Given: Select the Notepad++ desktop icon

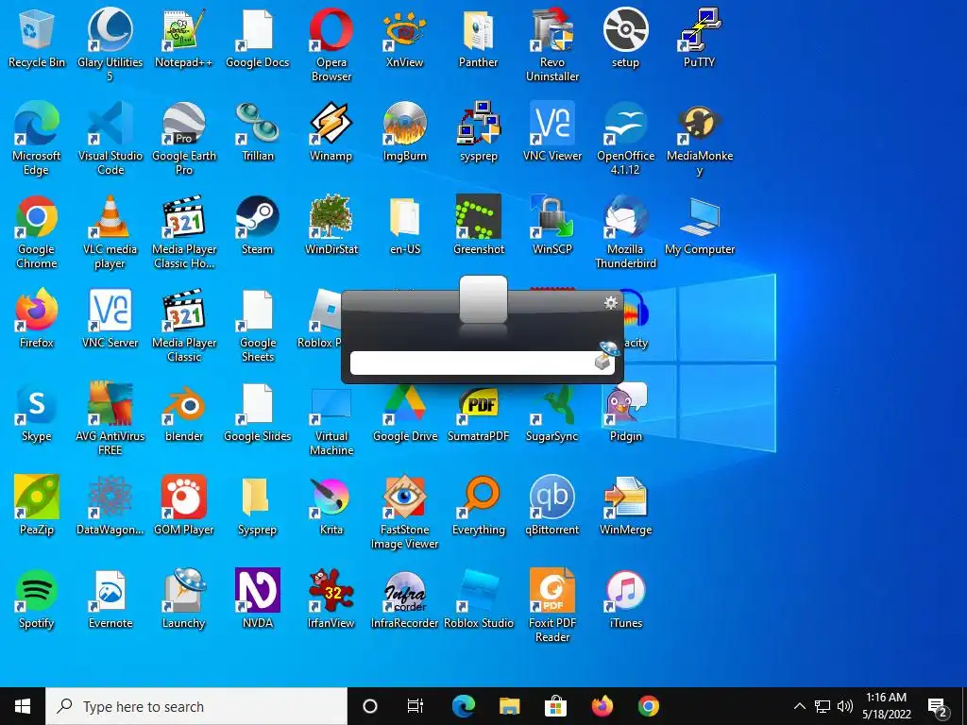Looking at the screenshot, I should 184,38.
